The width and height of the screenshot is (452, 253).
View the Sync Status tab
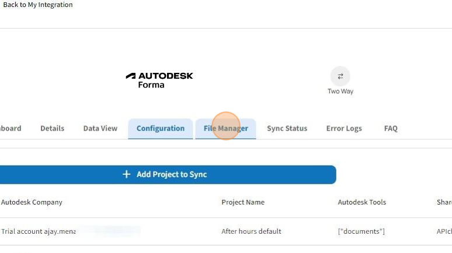coord(287,128)
